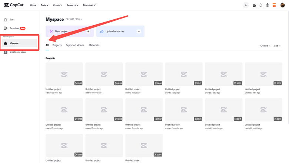Open storage usage 29.23MB / 1GB link
Viewport: 289px width, 163px height.
[x=73, y=19]
